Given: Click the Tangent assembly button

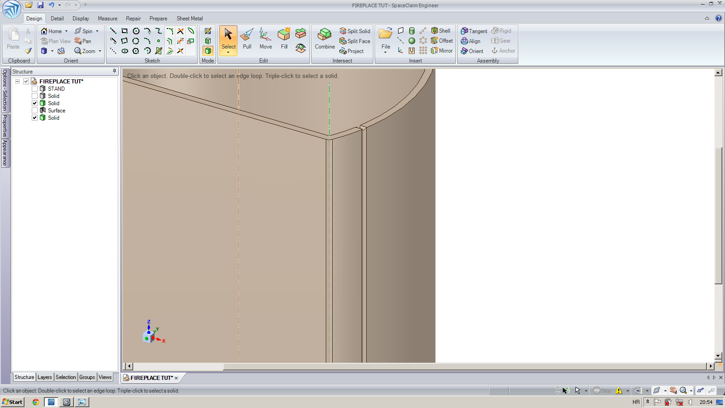Looking at the screenshot, I should tap(474, 31).
